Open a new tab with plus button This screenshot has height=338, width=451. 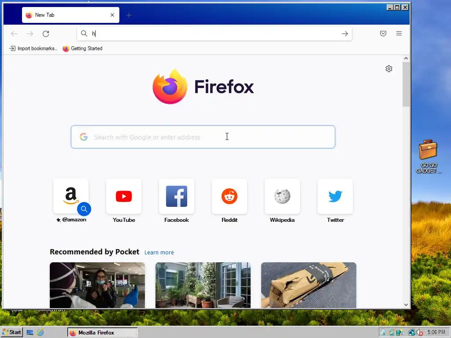(x=129, y=15)
